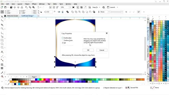The image size is (169, 95).
Task: Select the Page 1 tab
Action: [34, 77]
